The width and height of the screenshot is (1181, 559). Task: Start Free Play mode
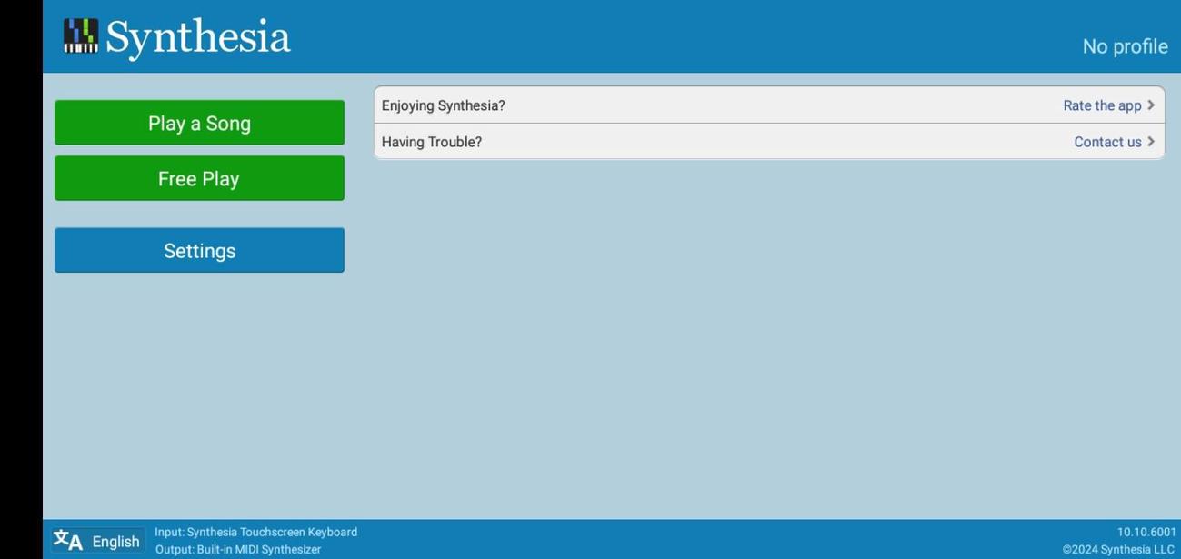coord(199,178)
